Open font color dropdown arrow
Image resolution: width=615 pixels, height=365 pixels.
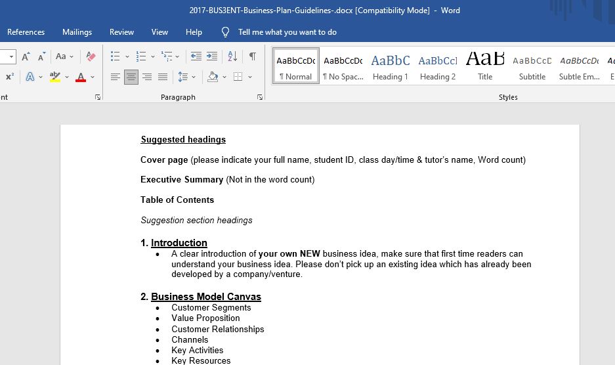pyautogui.click(x=93, y=77)
